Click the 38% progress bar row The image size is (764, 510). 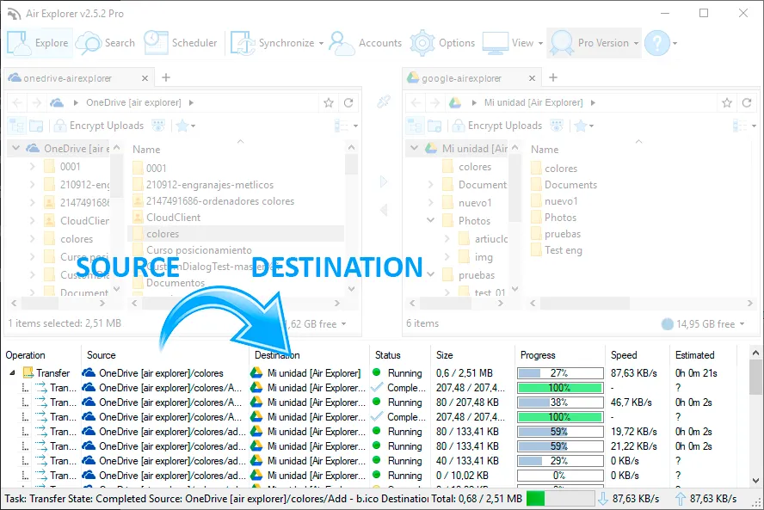coord(560,402)
